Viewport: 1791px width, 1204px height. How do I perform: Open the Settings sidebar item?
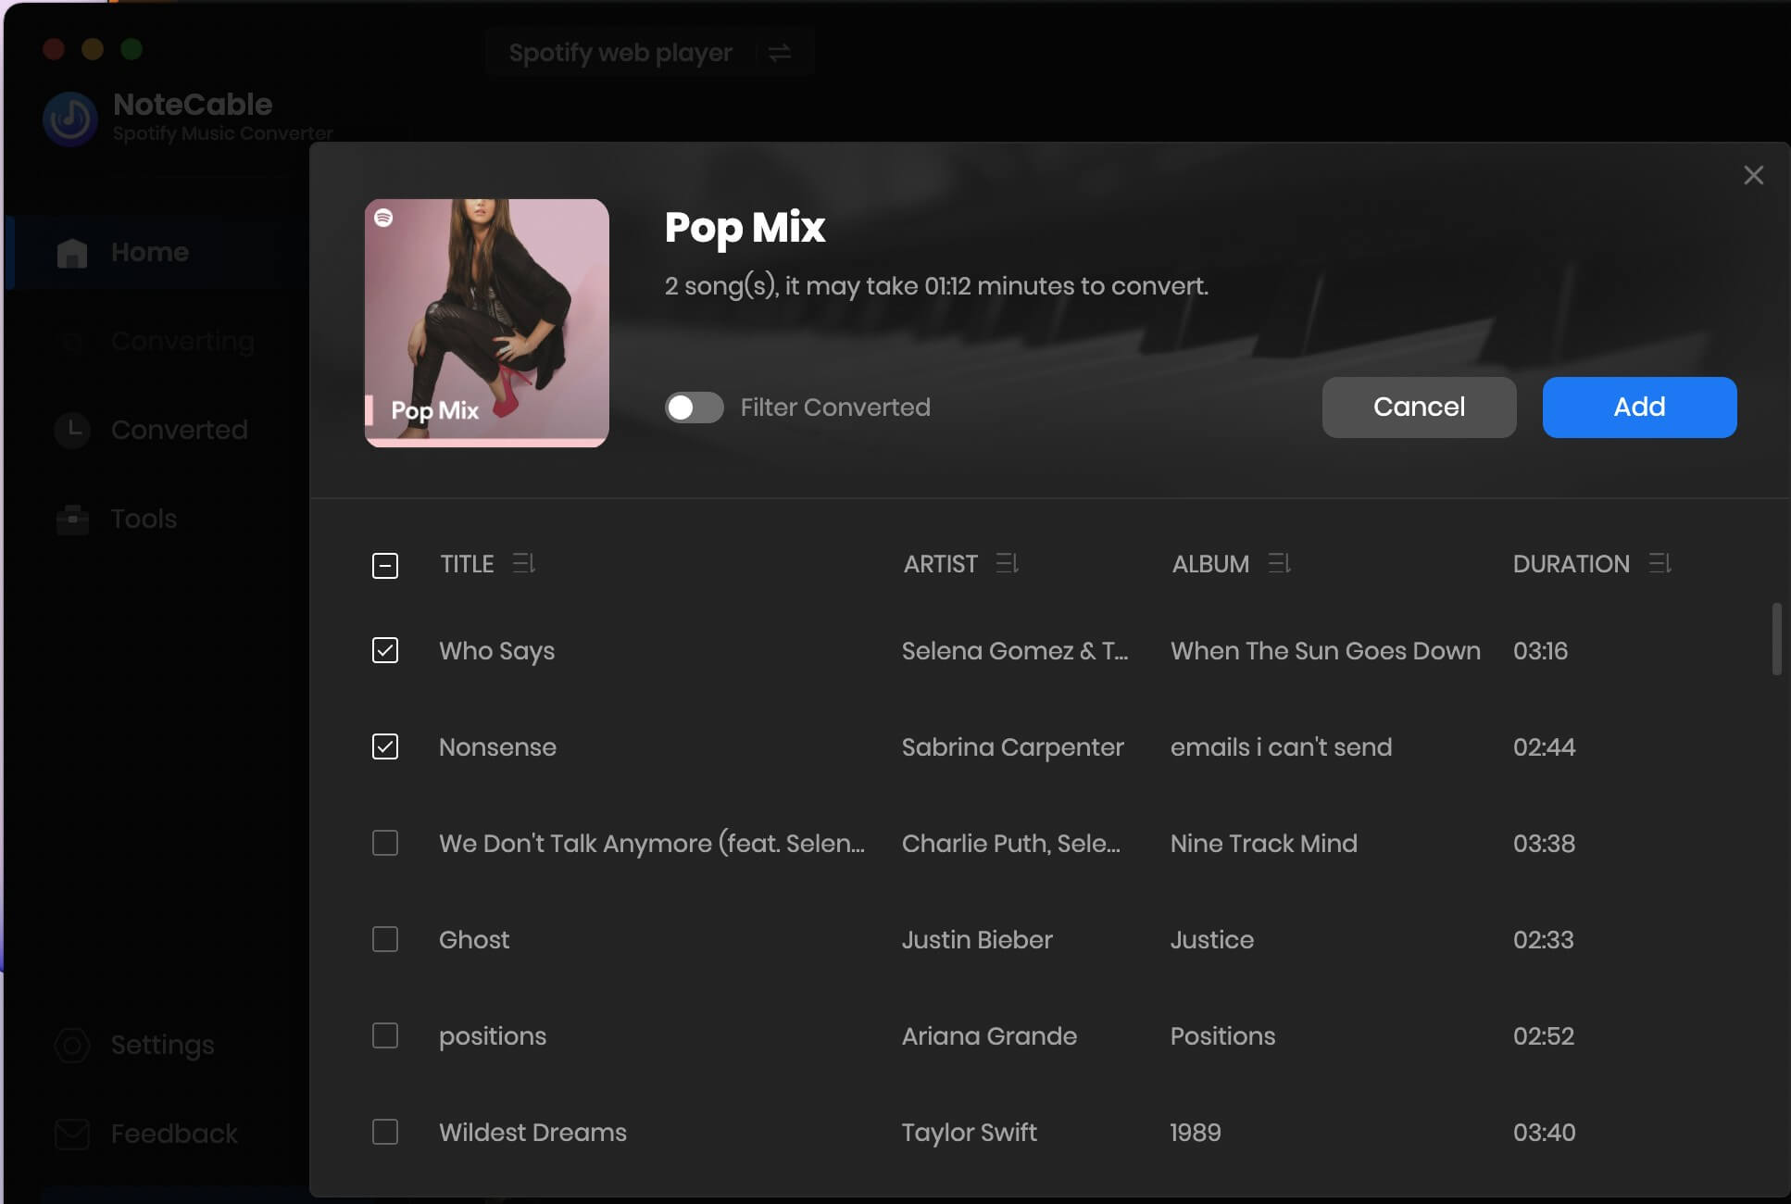tap(157, 1045)
